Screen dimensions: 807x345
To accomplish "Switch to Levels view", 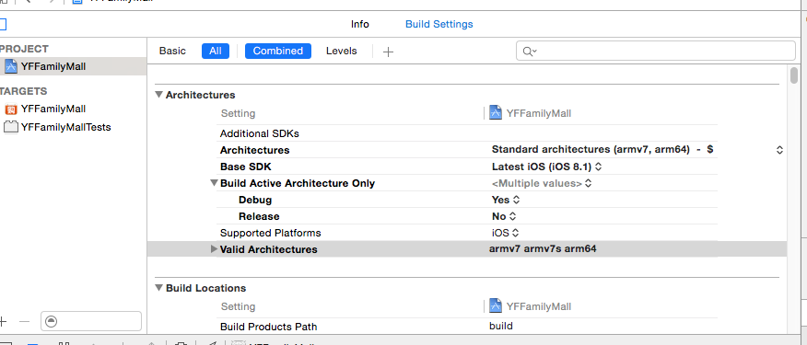I will (x=341, y=51).
